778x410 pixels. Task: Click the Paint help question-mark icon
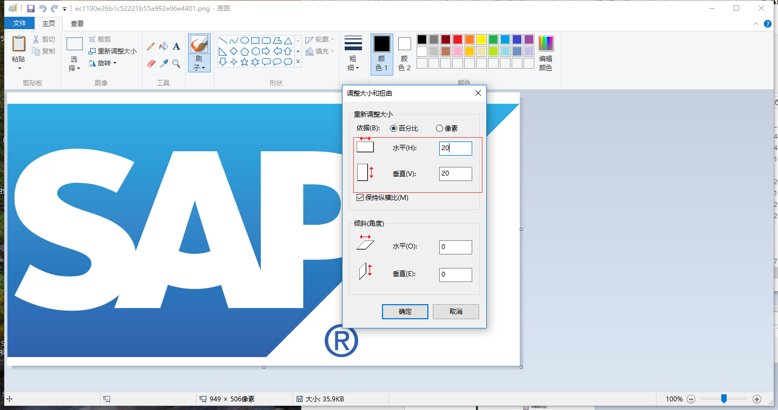click(x=767, y=24)
